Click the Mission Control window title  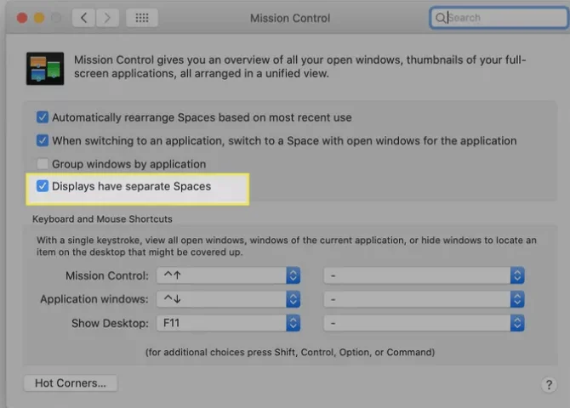click(x=290, y=18)
